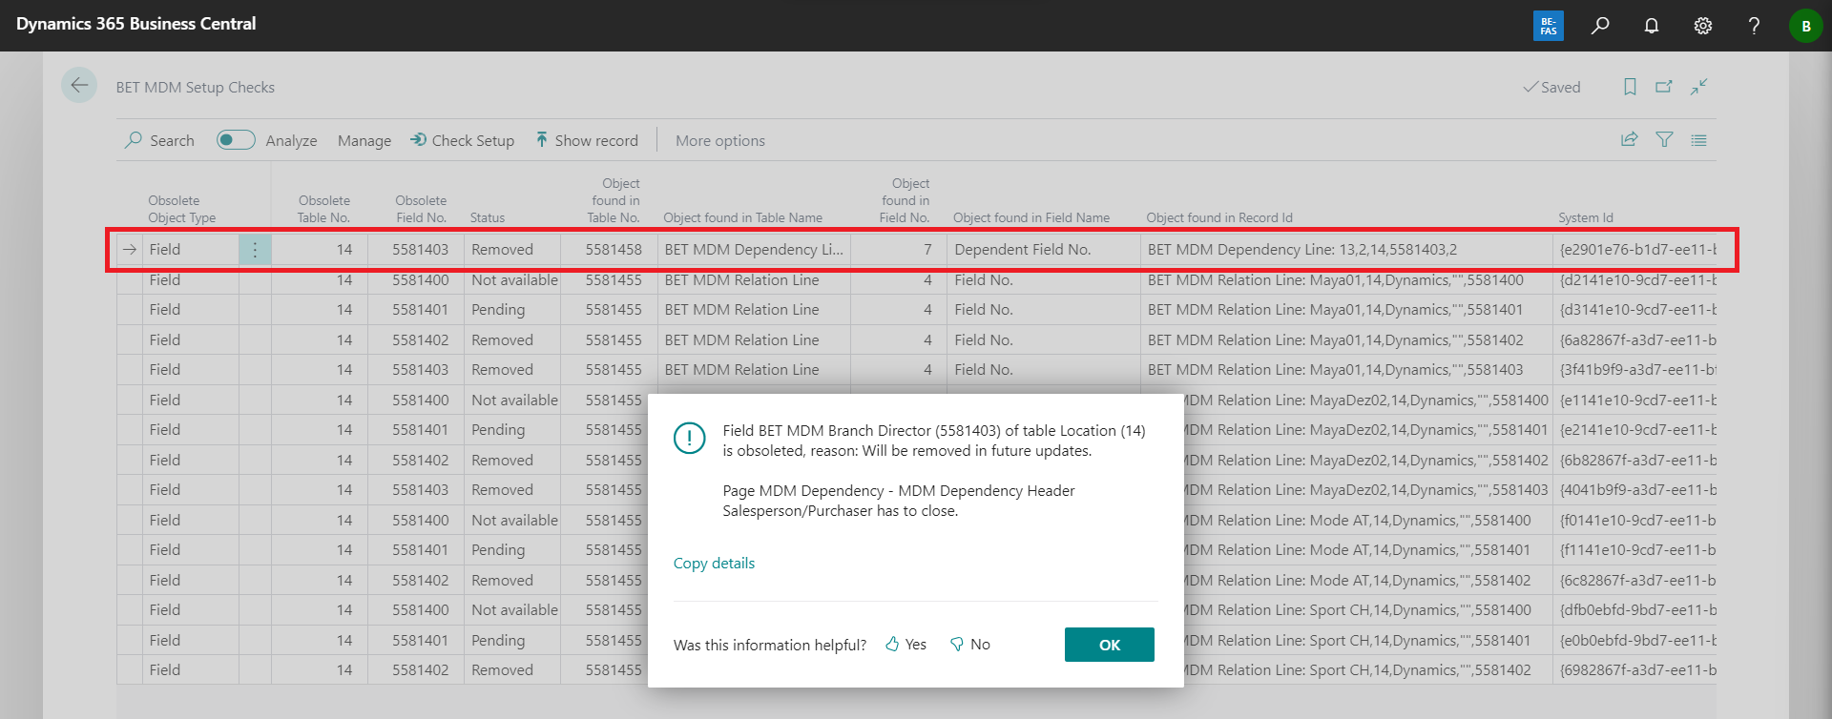
Task: Open the notifications bell
Action: (1652, 26)
